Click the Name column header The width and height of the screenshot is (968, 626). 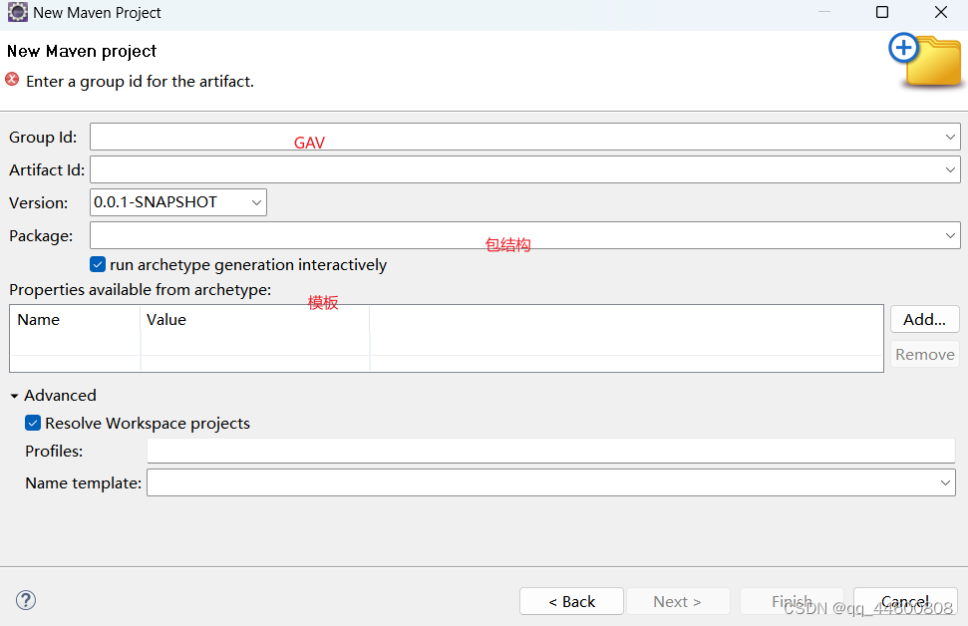click(x=76, y=320)
